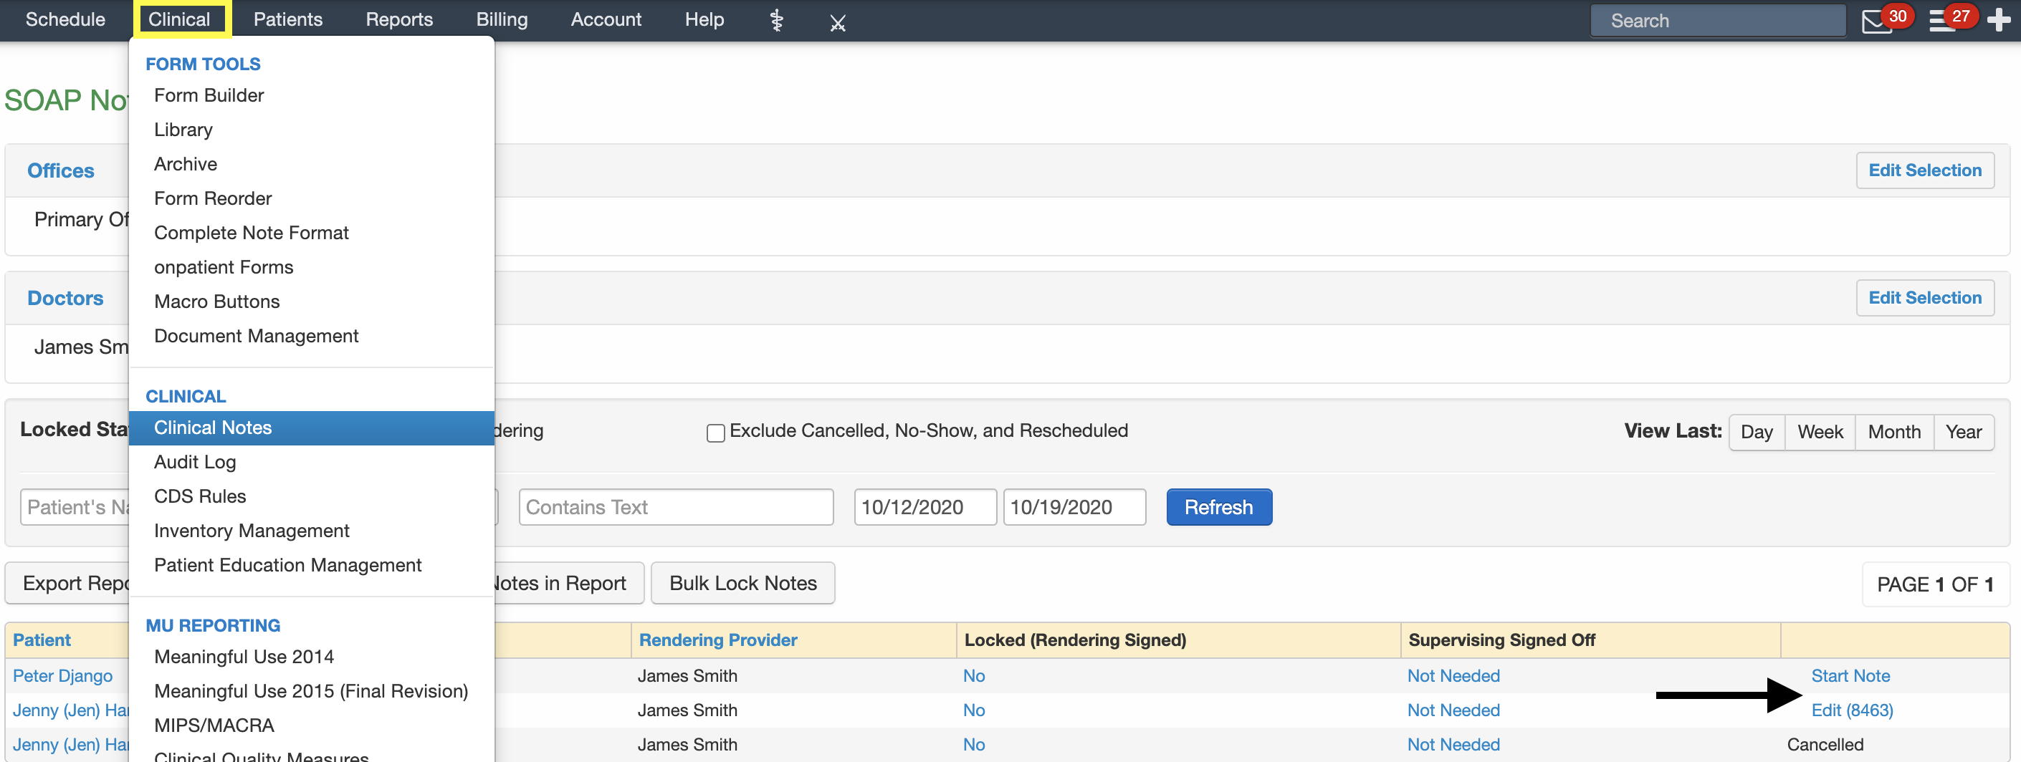Screen dimensions: 2021x762
Task: Click Not Needed in Peter Django row
Action: (1453, 676)
